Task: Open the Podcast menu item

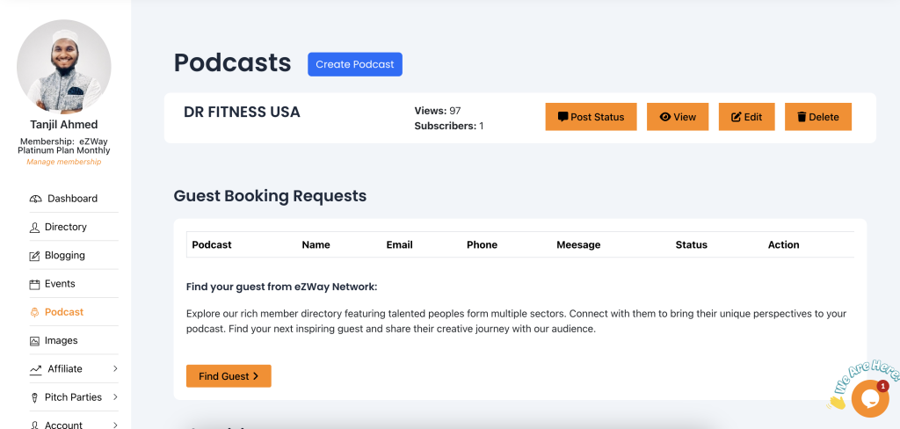Action: point(64,312)
